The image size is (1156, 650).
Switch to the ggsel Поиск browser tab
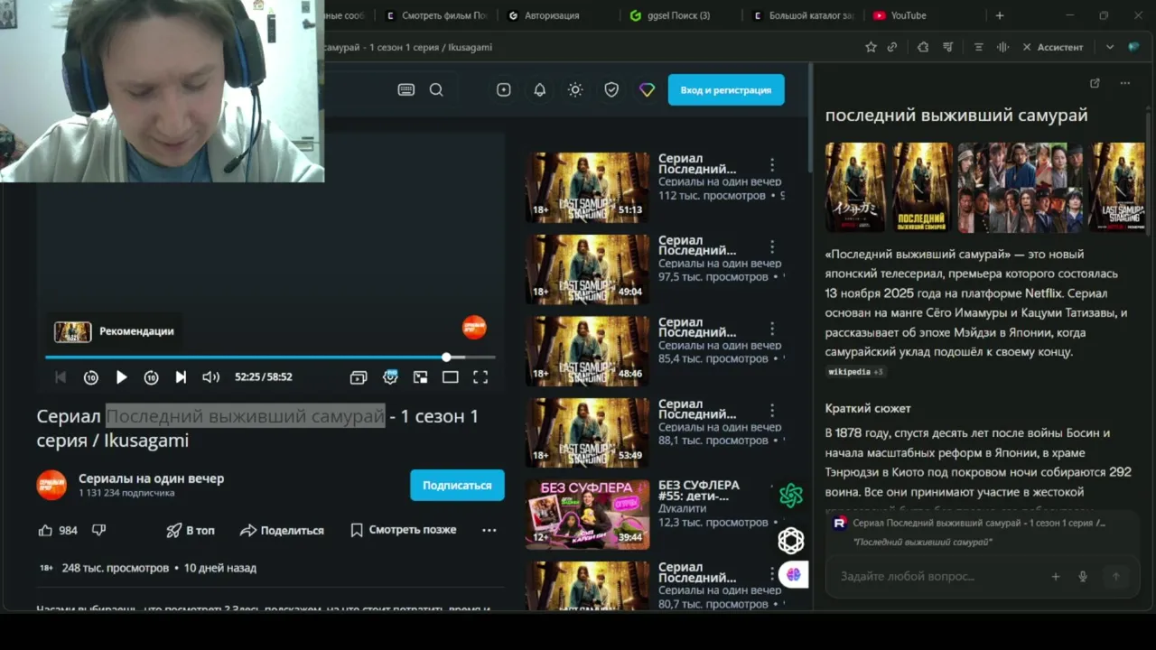(677, 15)
